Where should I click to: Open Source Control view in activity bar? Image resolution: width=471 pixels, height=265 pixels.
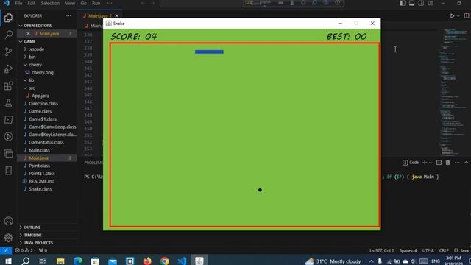tap(8, 52)
